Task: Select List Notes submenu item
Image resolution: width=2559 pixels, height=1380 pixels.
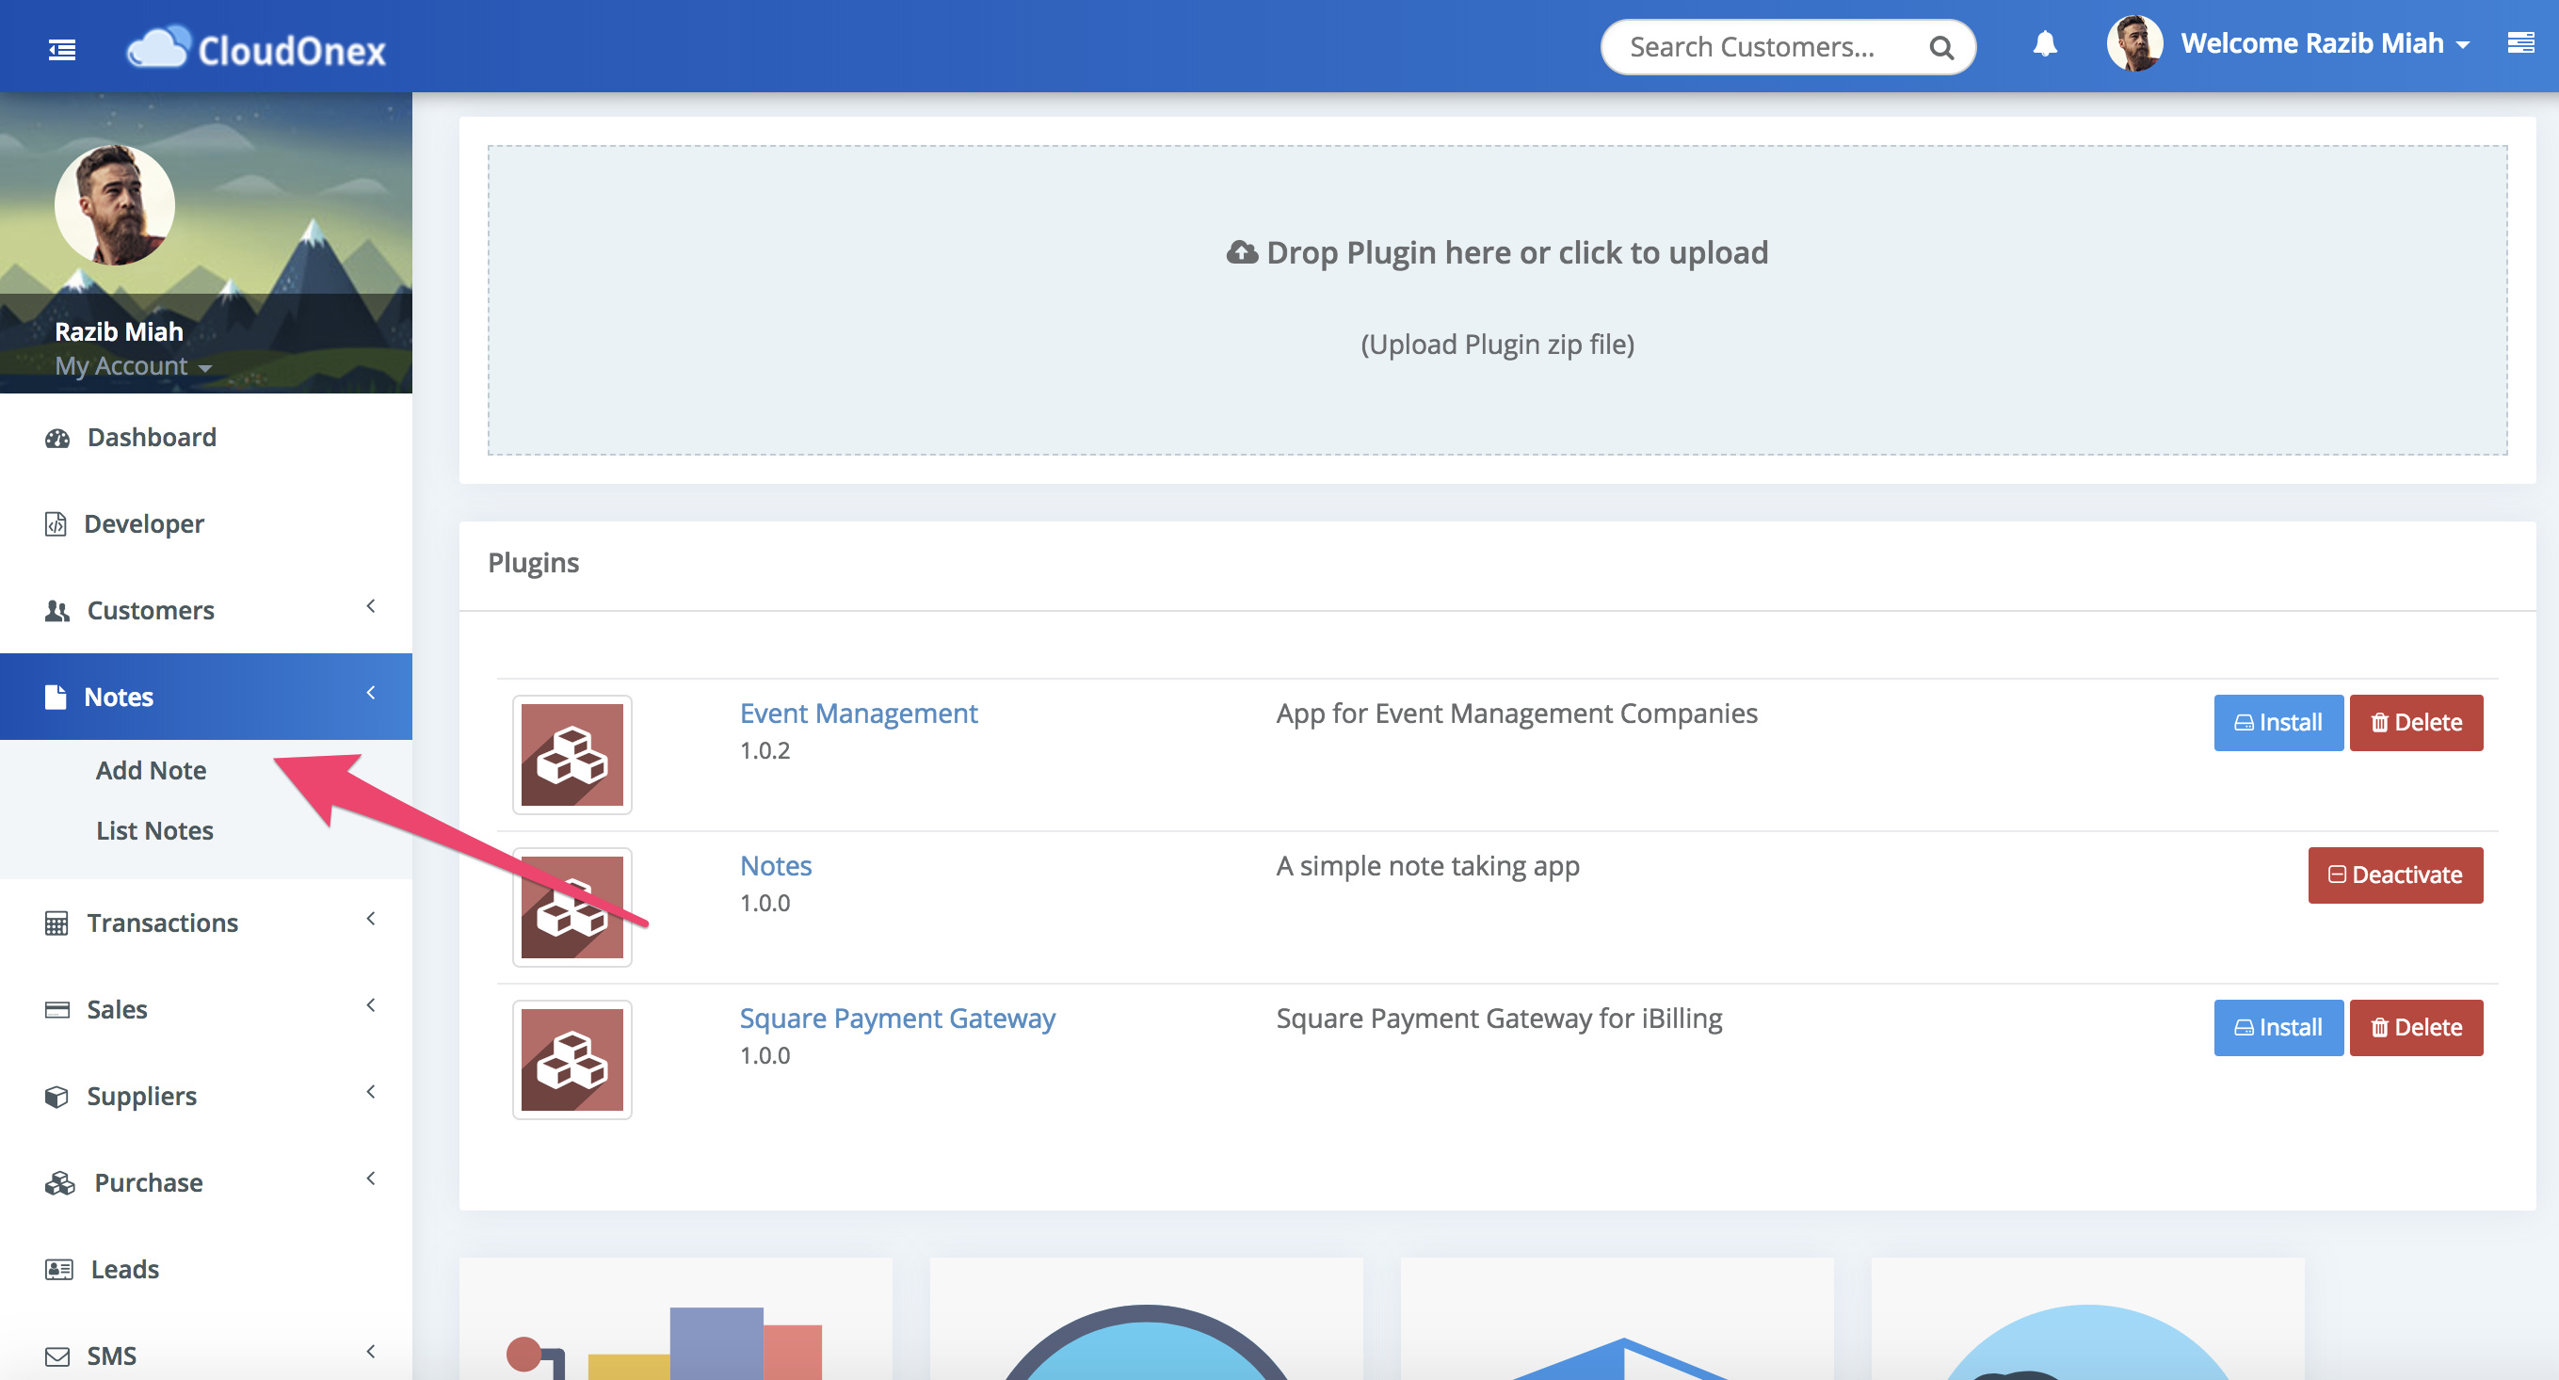Action: pos(155,830)
